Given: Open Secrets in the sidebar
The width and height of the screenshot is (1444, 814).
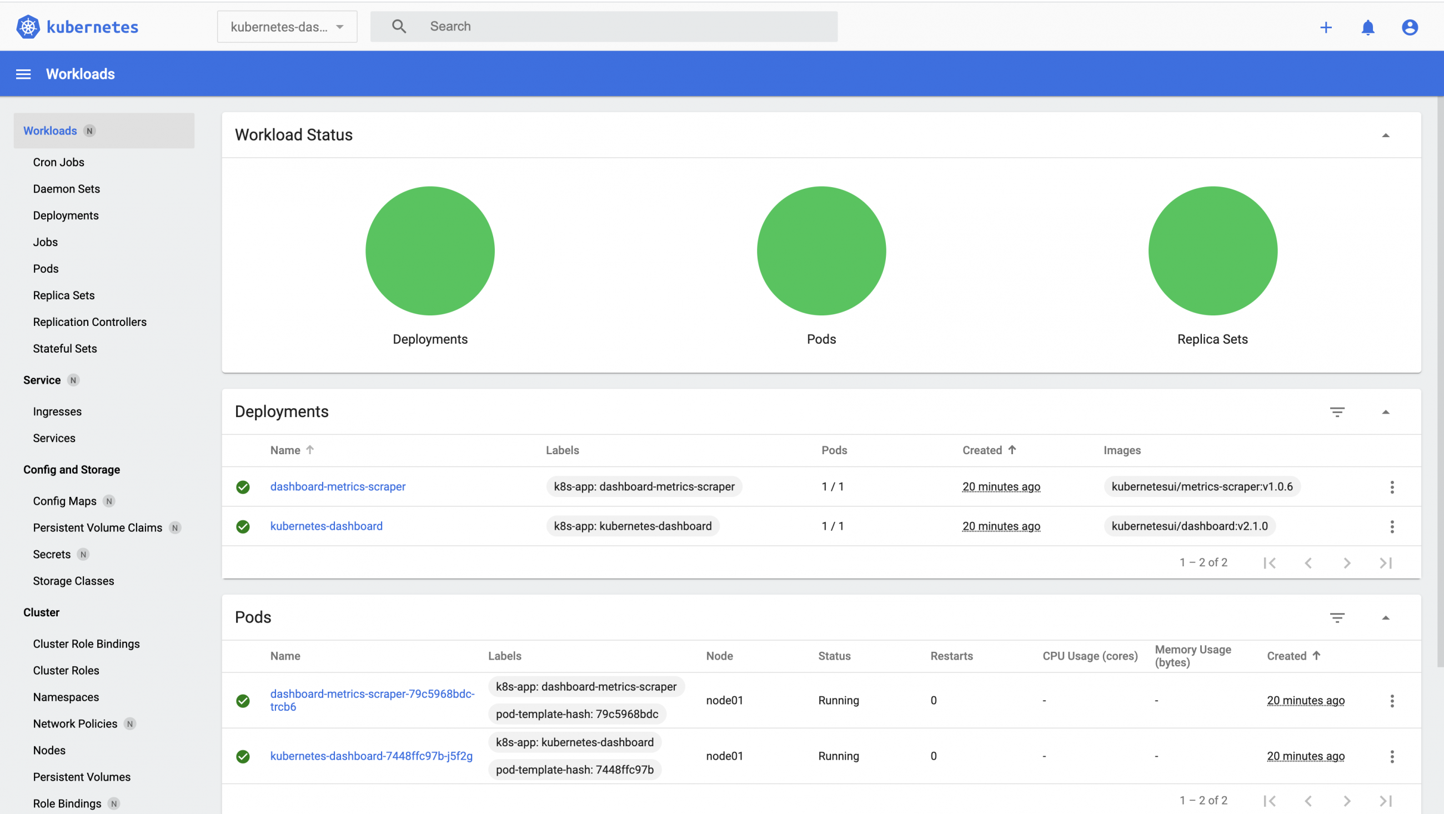Looking at the screenshot, I should (52, 555).
